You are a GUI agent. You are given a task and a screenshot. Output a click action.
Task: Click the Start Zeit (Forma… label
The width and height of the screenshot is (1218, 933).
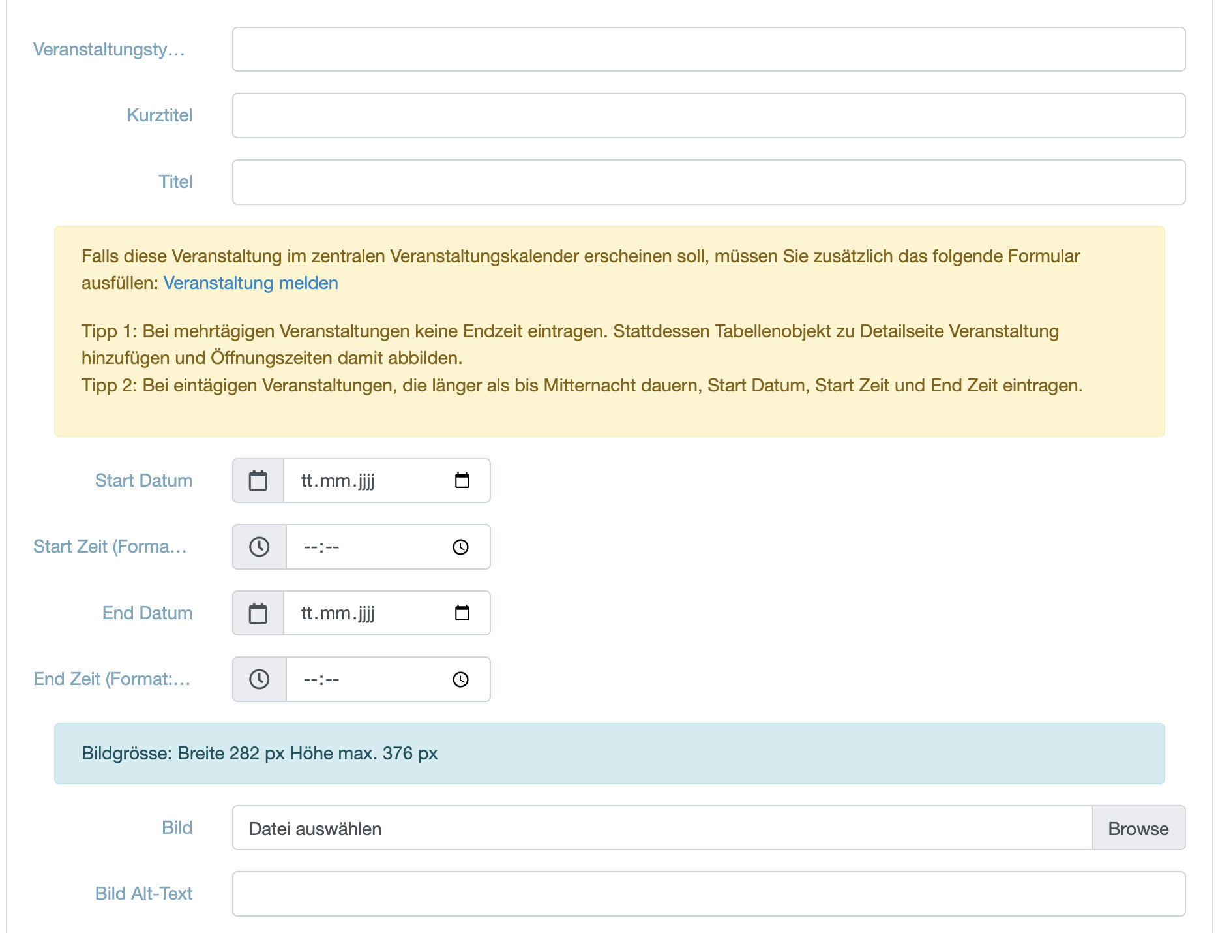click(x=110, y=547)
